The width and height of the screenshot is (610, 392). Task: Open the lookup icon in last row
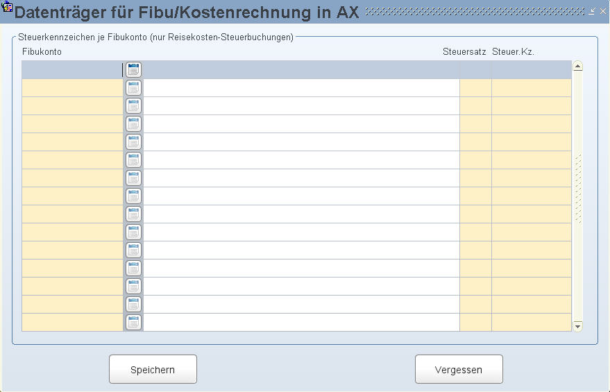click(133, 323)
